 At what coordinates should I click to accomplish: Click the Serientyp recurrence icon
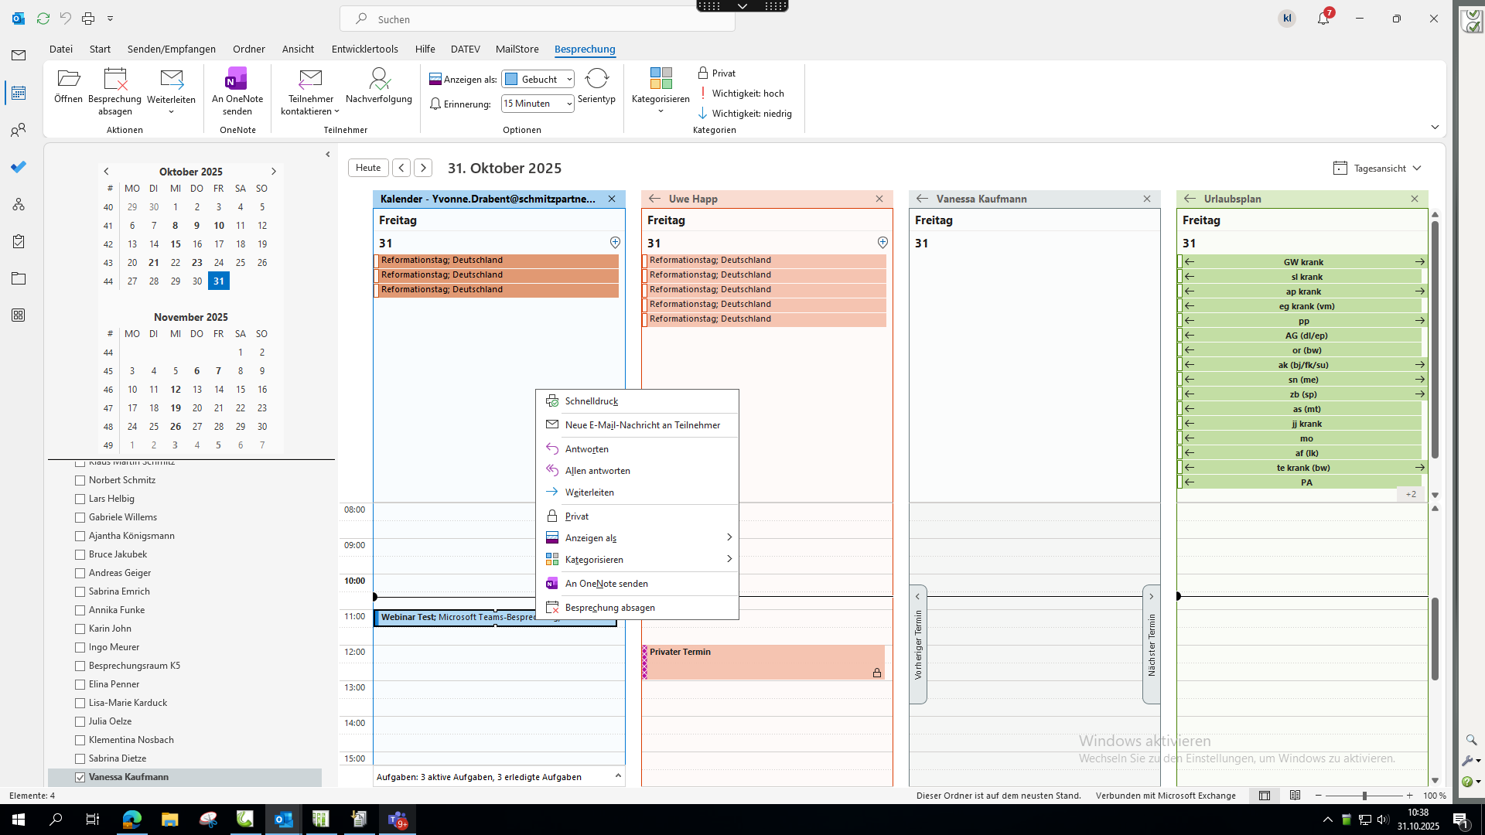tap(596, 80)
